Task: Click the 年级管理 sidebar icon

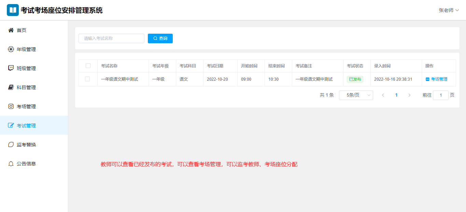Action: point(11,49)
